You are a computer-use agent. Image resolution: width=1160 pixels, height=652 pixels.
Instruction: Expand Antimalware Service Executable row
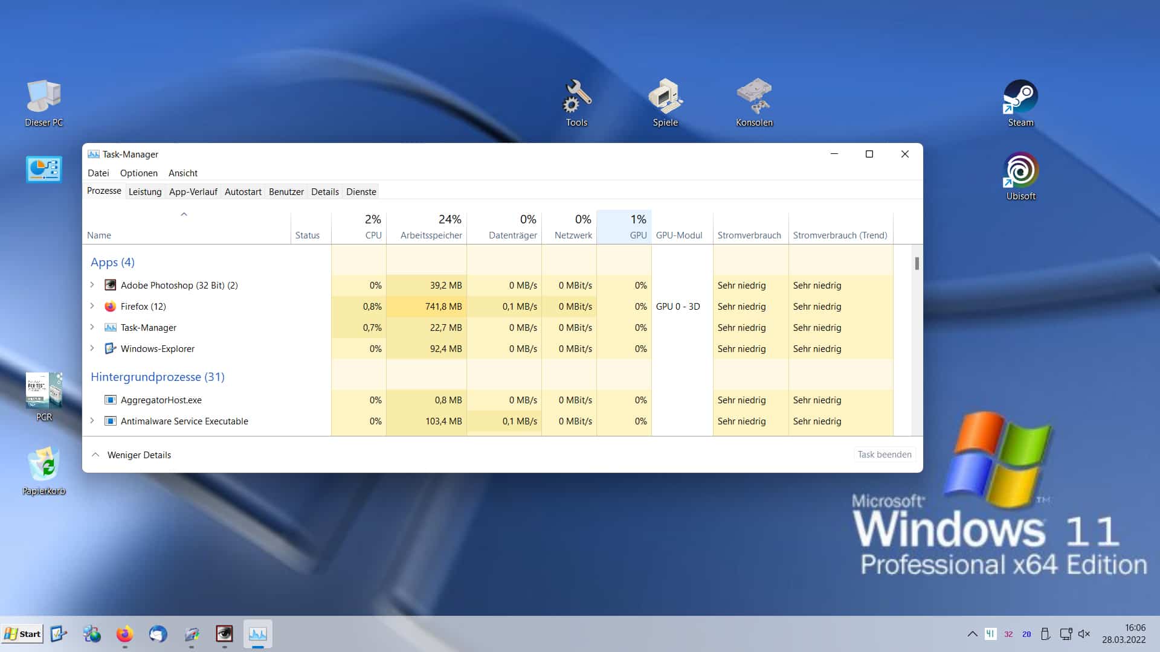(x=92, y=421)
